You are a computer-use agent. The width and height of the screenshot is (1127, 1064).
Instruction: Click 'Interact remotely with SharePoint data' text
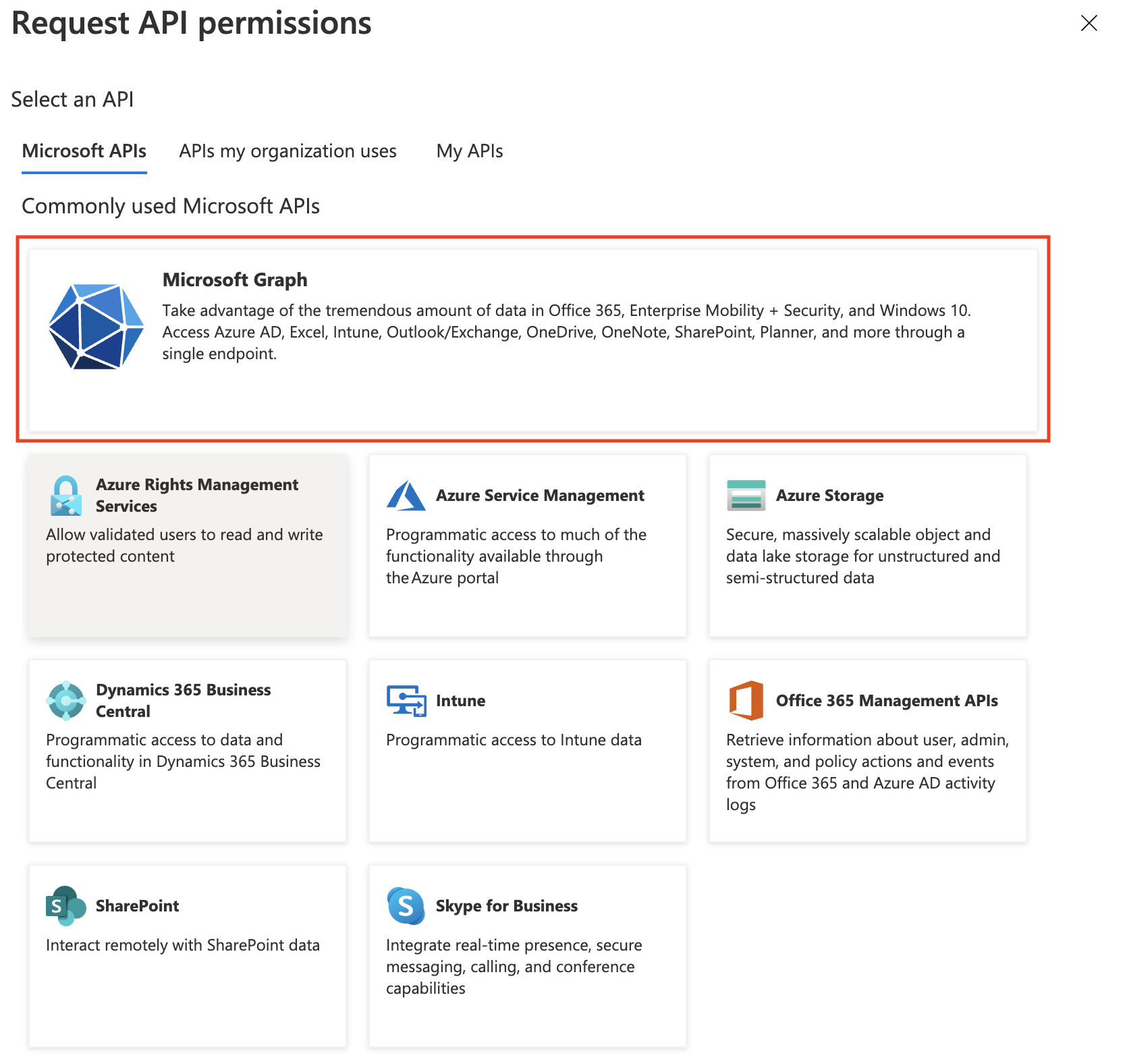point(183,945)
